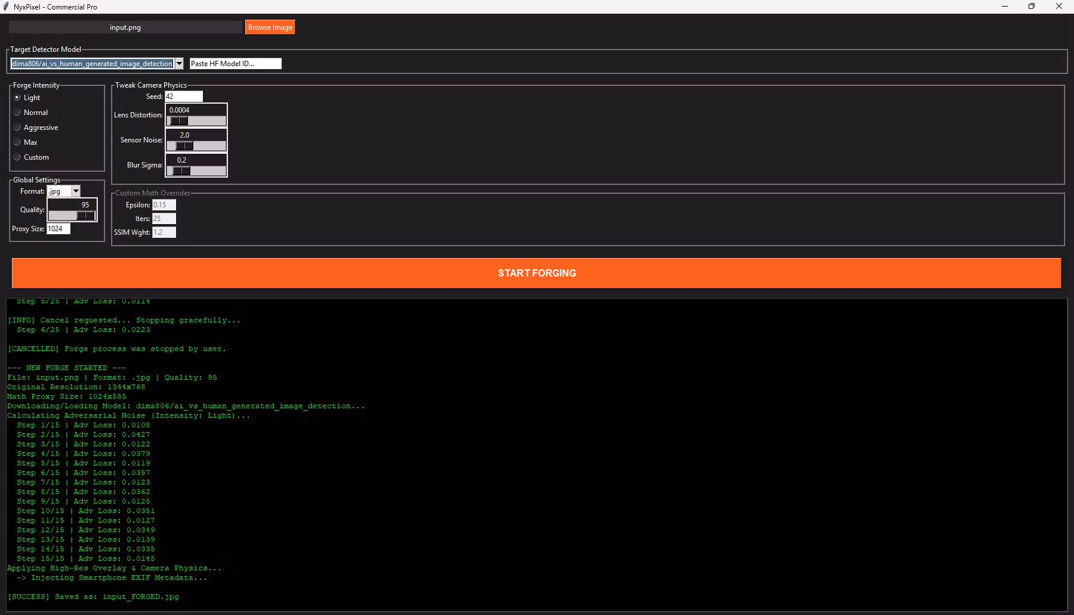Click the Proxy Size input field

(58, 229)
